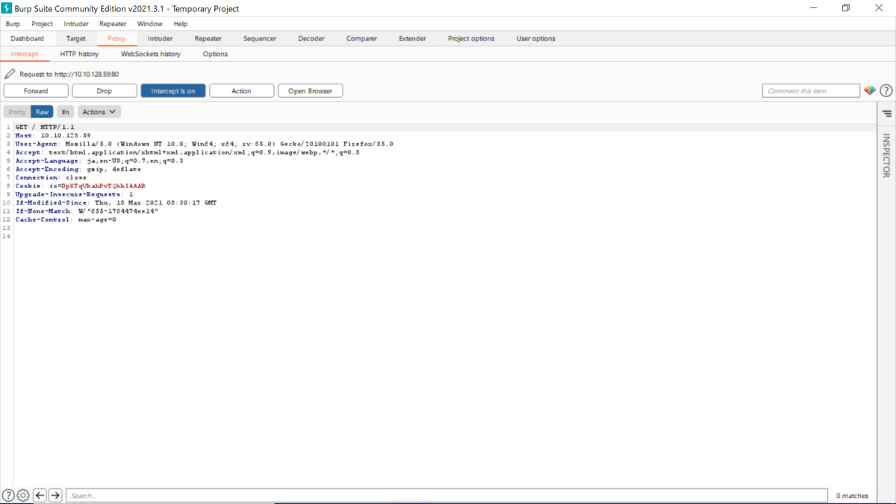Click the Accept header line with text/html
Image resolution: width=896 pixels, height=504 pixels.
click(187, 152)
